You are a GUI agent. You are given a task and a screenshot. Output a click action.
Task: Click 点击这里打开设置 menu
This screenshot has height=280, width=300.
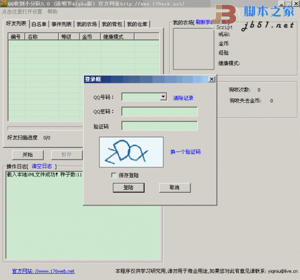tap(22, 12)
